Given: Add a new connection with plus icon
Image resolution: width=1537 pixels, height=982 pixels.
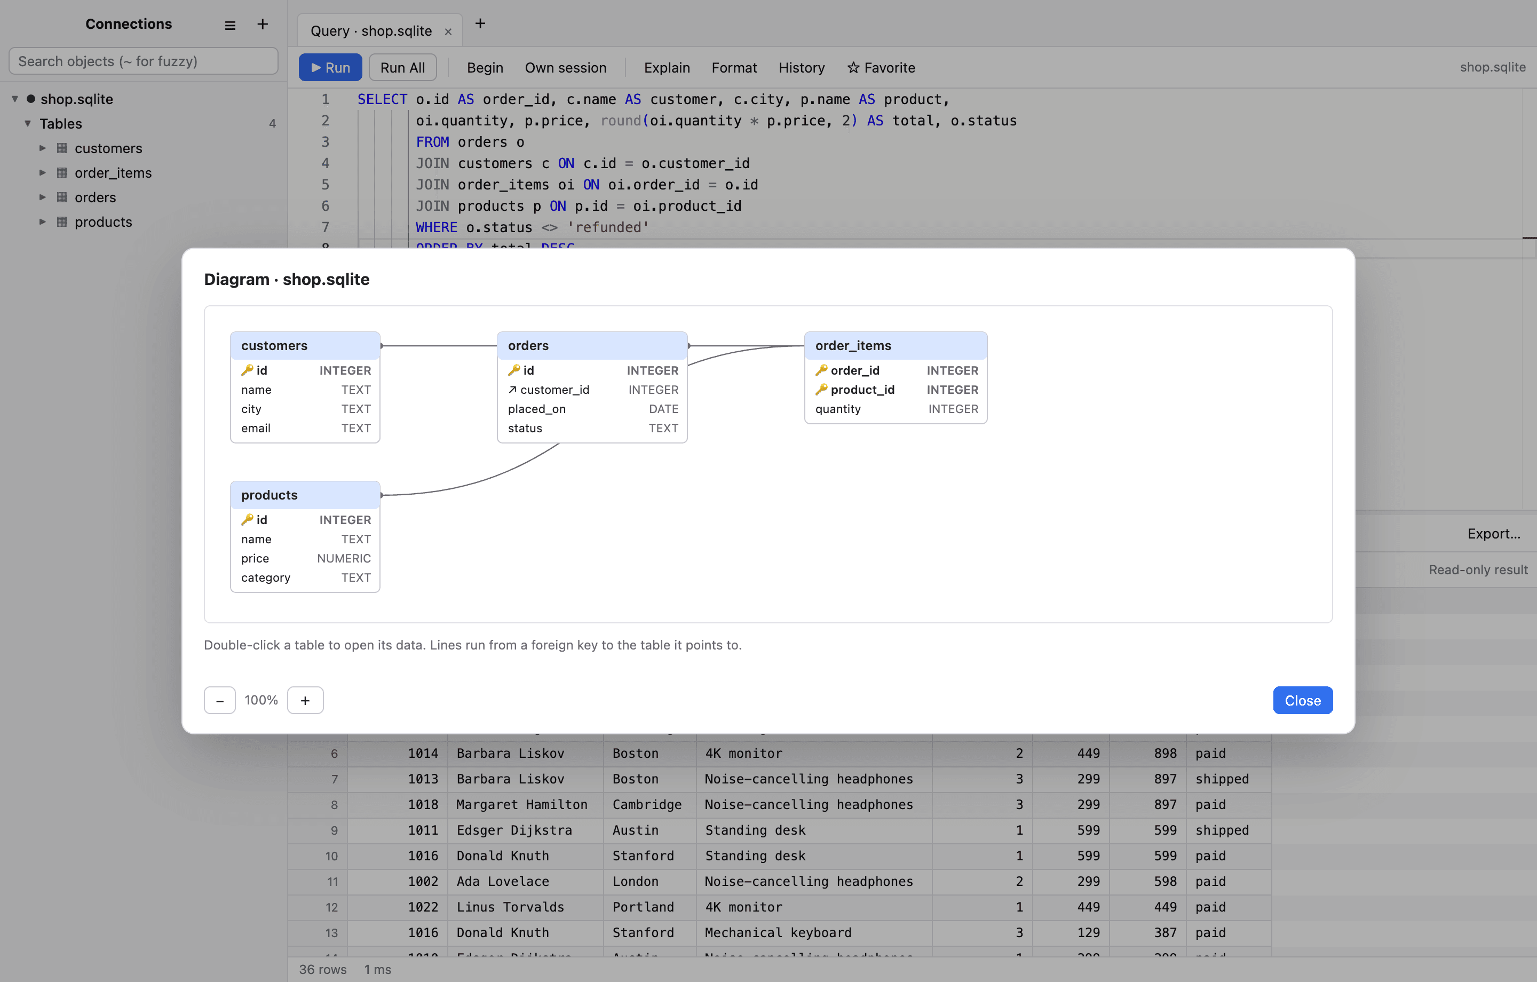Looking at the screenshot, I should [263, 24].
